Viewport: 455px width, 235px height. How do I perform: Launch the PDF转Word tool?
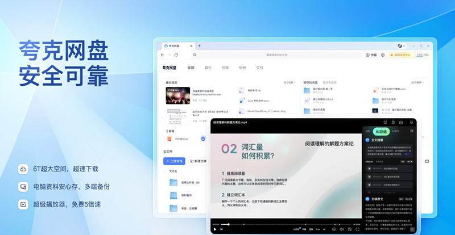coord(177,139)
